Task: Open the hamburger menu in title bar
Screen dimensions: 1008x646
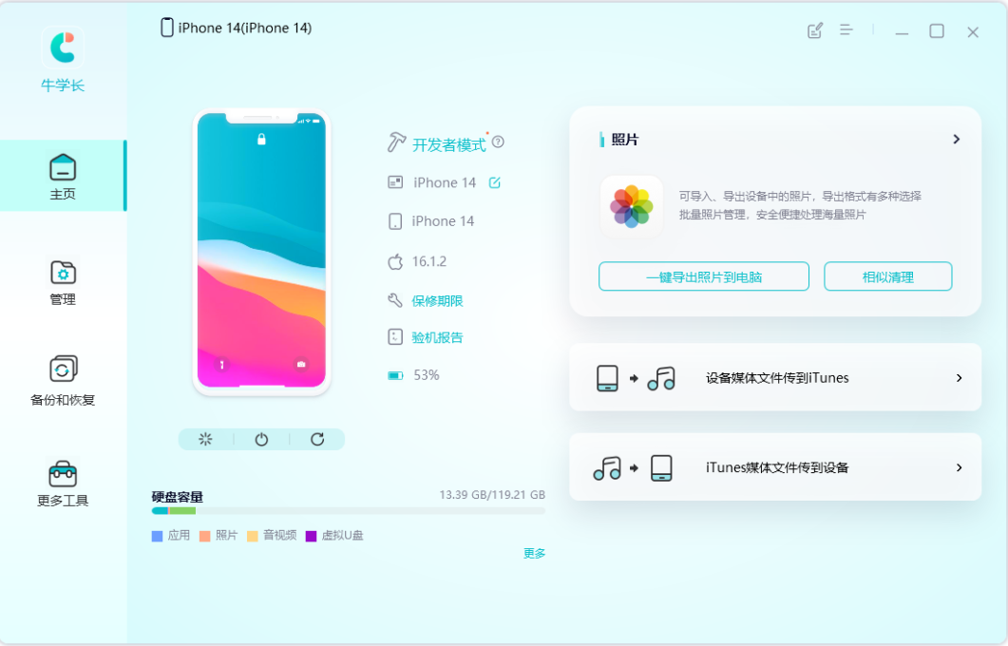Action: click(846, 29)
